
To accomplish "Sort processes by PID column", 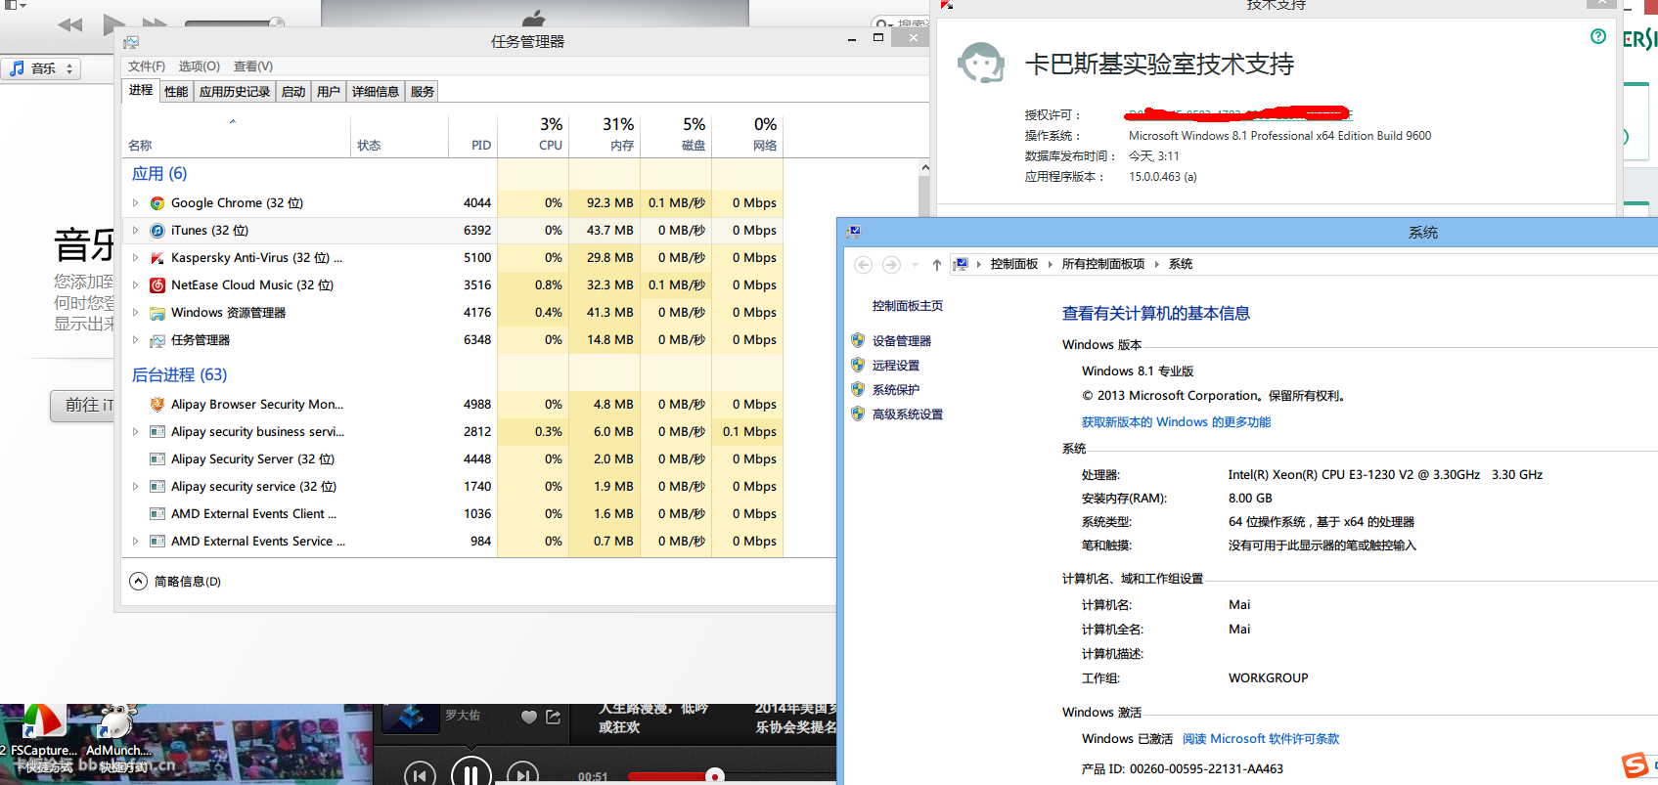I will (x=473, y=135).
